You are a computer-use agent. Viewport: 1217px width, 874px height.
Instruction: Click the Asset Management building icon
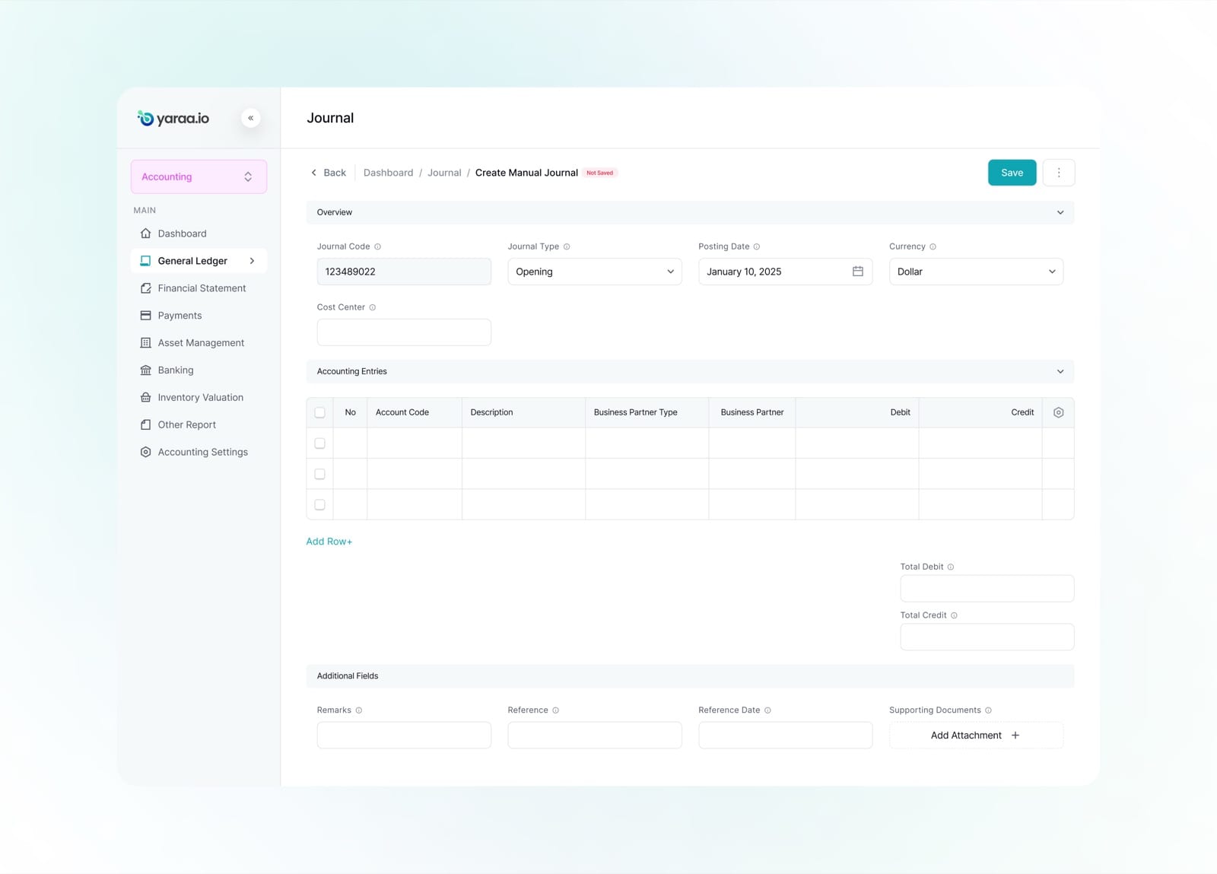(x=145, y=343)
